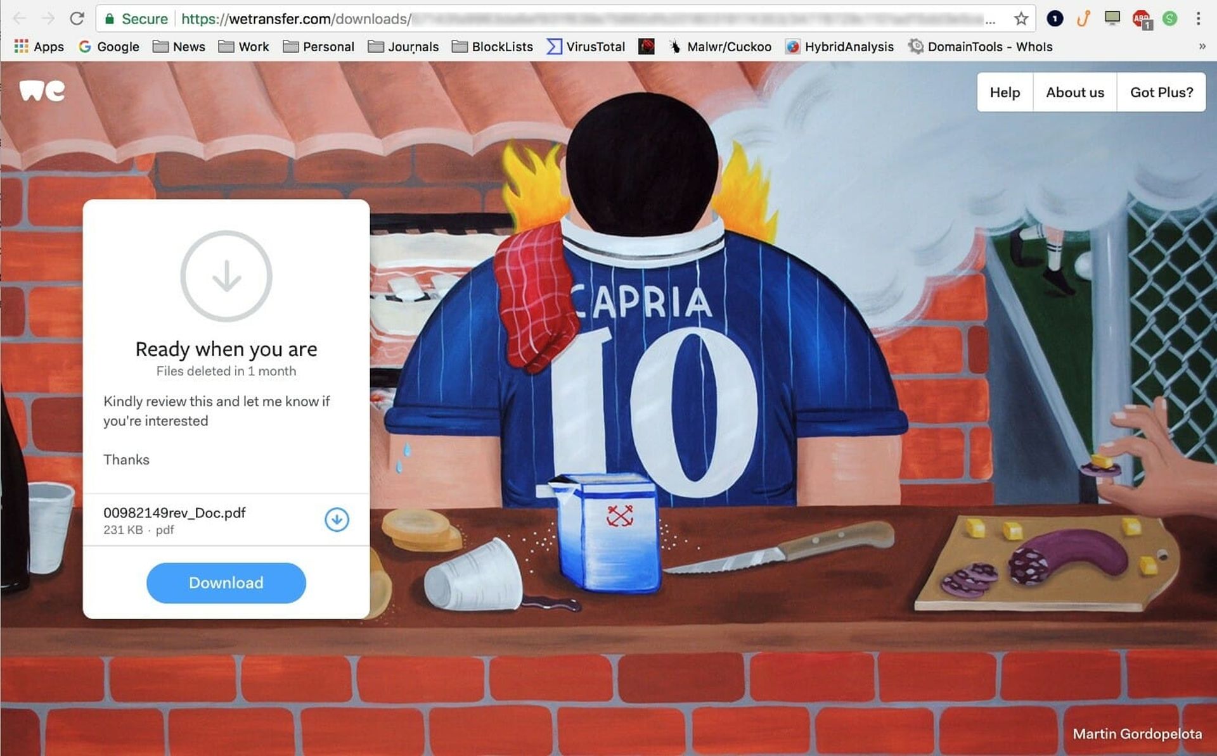Click the wetransfer.com address bar
1217x756 pixels.
pos(583,18)
